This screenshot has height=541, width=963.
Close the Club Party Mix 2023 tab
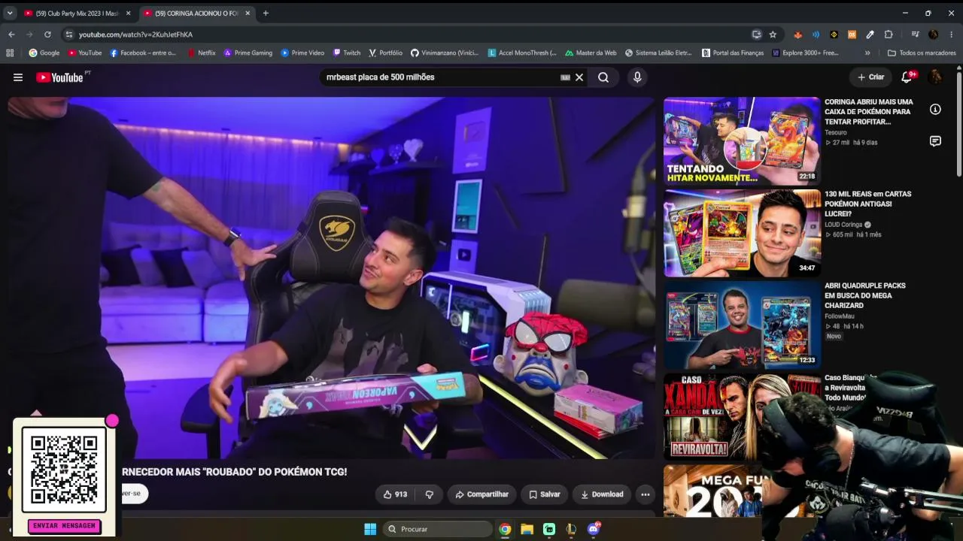(x=128, y=14)
